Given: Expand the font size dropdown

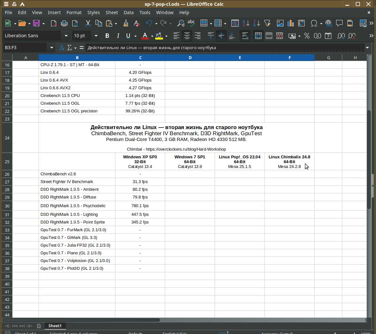Looking at the screenshot, I should [96, 36].
